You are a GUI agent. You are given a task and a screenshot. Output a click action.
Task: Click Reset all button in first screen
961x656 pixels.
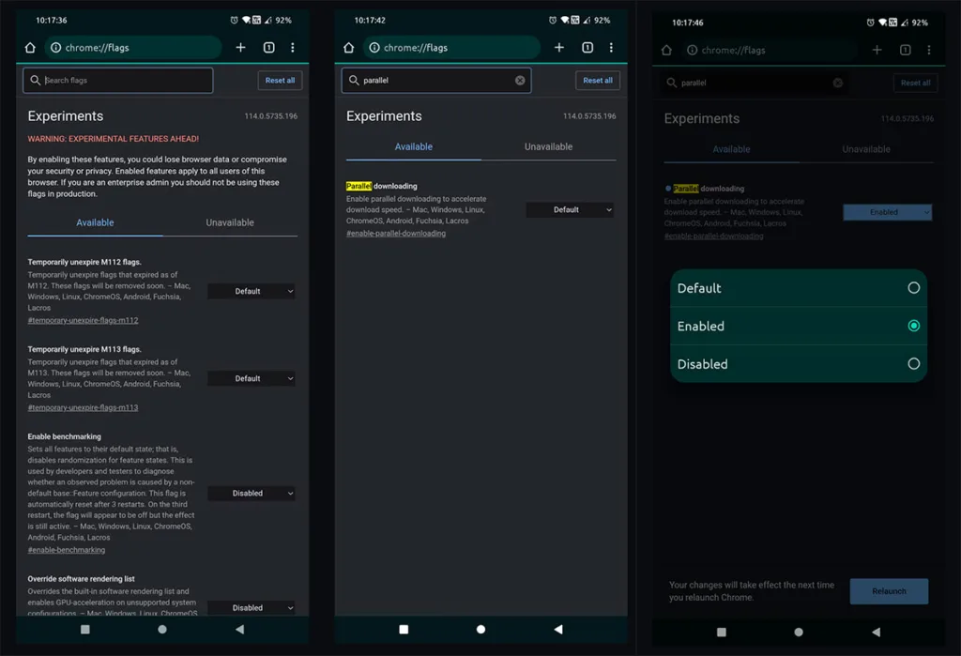(280, 81)
